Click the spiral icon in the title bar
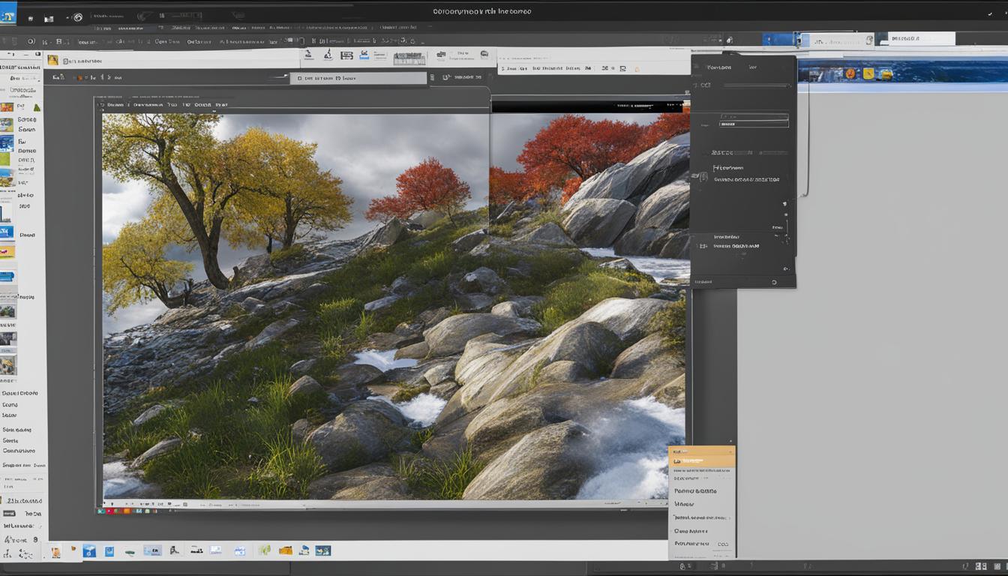This screenshot has width=1008, height=576. tap(77, 17)
